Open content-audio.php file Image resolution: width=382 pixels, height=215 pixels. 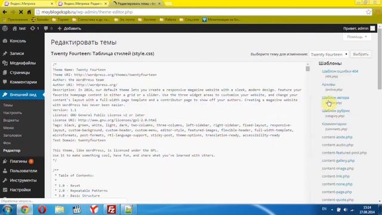point(337,145)
